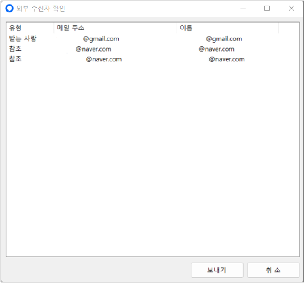Click first 참조 row's @naver.com name entry

tap(216, 49)
